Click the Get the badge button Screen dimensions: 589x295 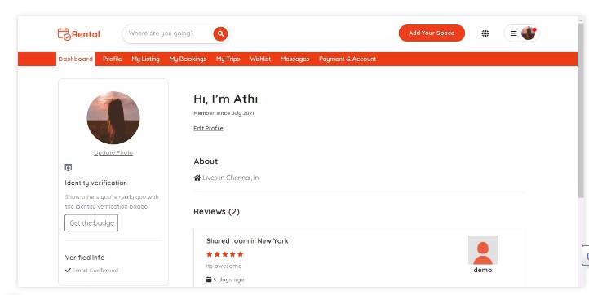coord(91,223)
